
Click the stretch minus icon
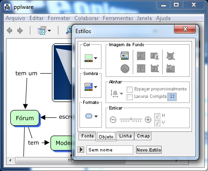pyautogui.click(x=113, y=120)
